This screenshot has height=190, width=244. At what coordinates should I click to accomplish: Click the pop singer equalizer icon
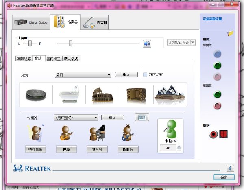pyautogui.click(x=36, y=133)
